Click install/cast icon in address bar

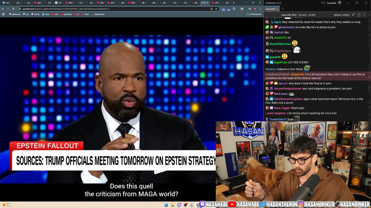click(x=211, y=9)
